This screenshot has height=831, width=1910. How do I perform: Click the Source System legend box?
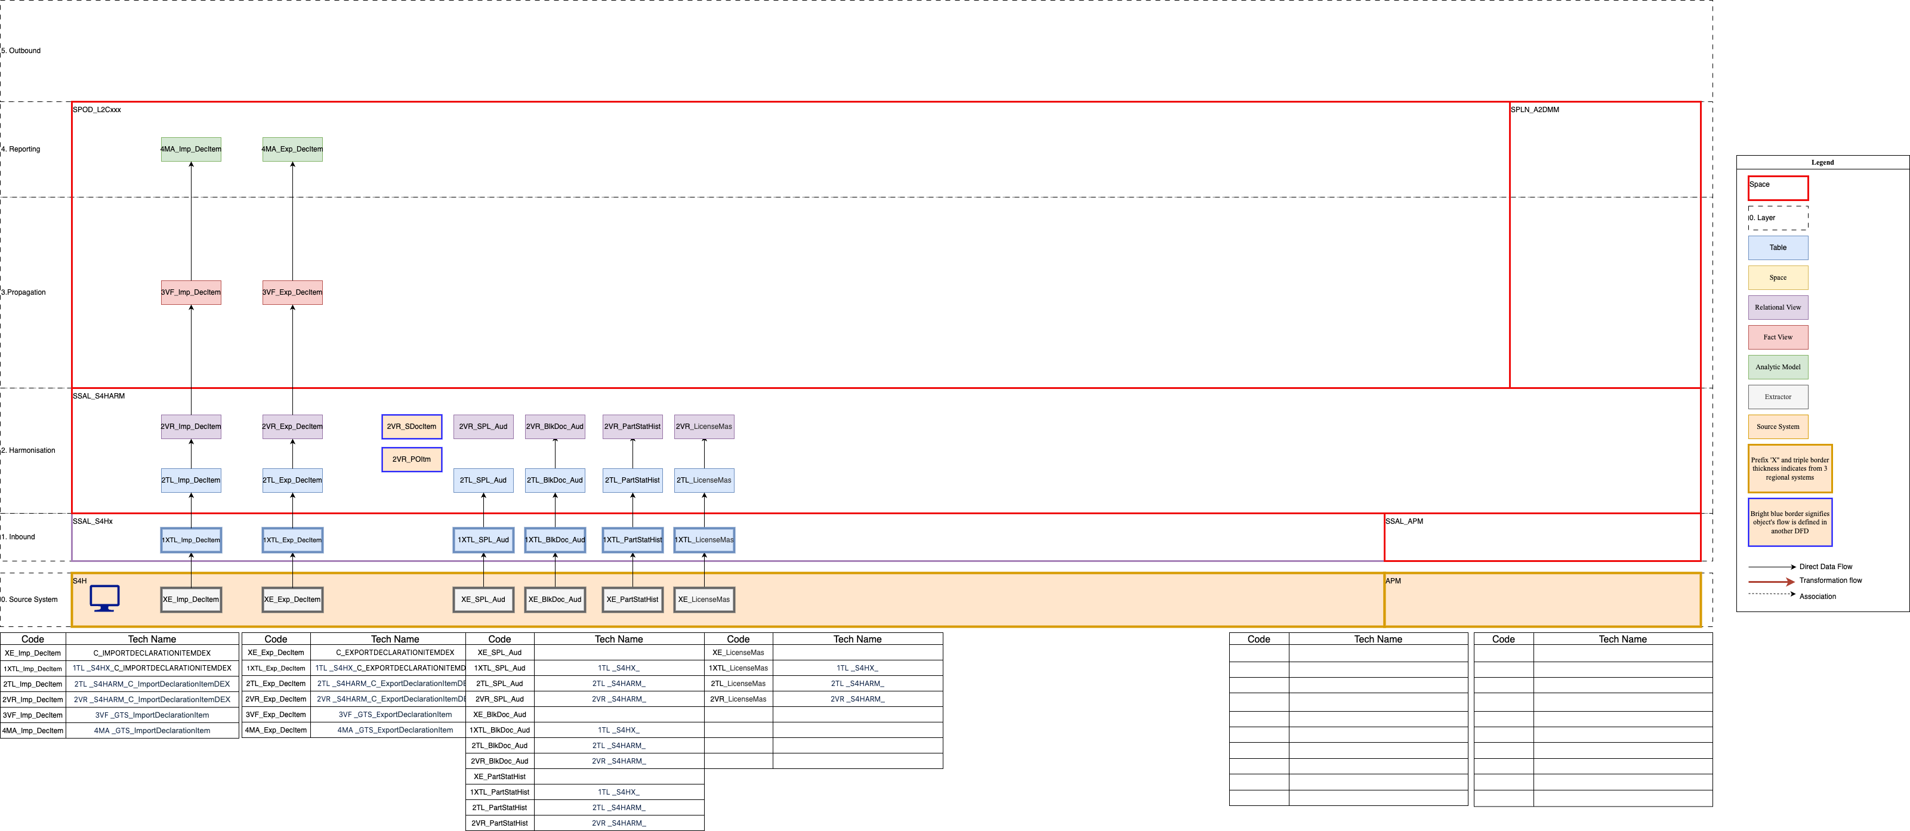tap(1778, 427)
